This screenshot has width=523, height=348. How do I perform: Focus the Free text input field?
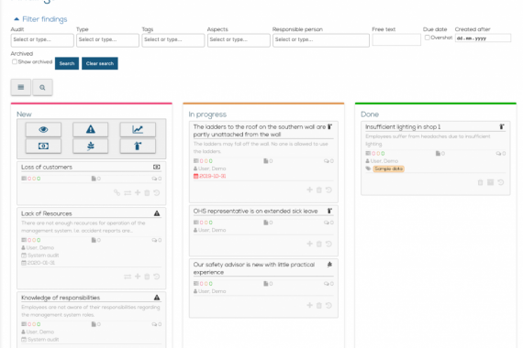click(396, 39)
